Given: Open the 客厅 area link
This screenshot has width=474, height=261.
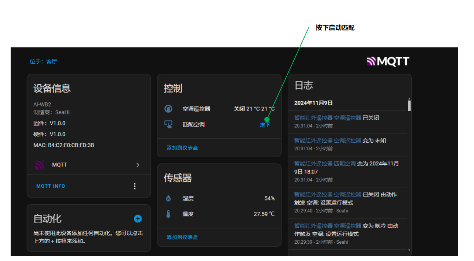Looking at the screenshot, I should [x=51, y=61].
